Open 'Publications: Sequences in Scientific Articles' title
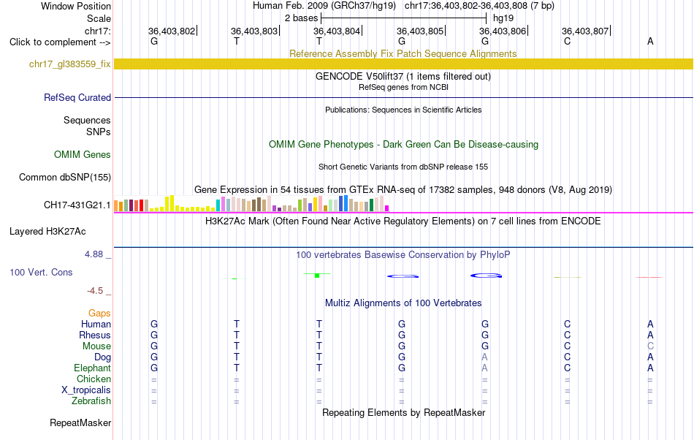This screenshot has height=440, width=694. click(x=403, y=110)
